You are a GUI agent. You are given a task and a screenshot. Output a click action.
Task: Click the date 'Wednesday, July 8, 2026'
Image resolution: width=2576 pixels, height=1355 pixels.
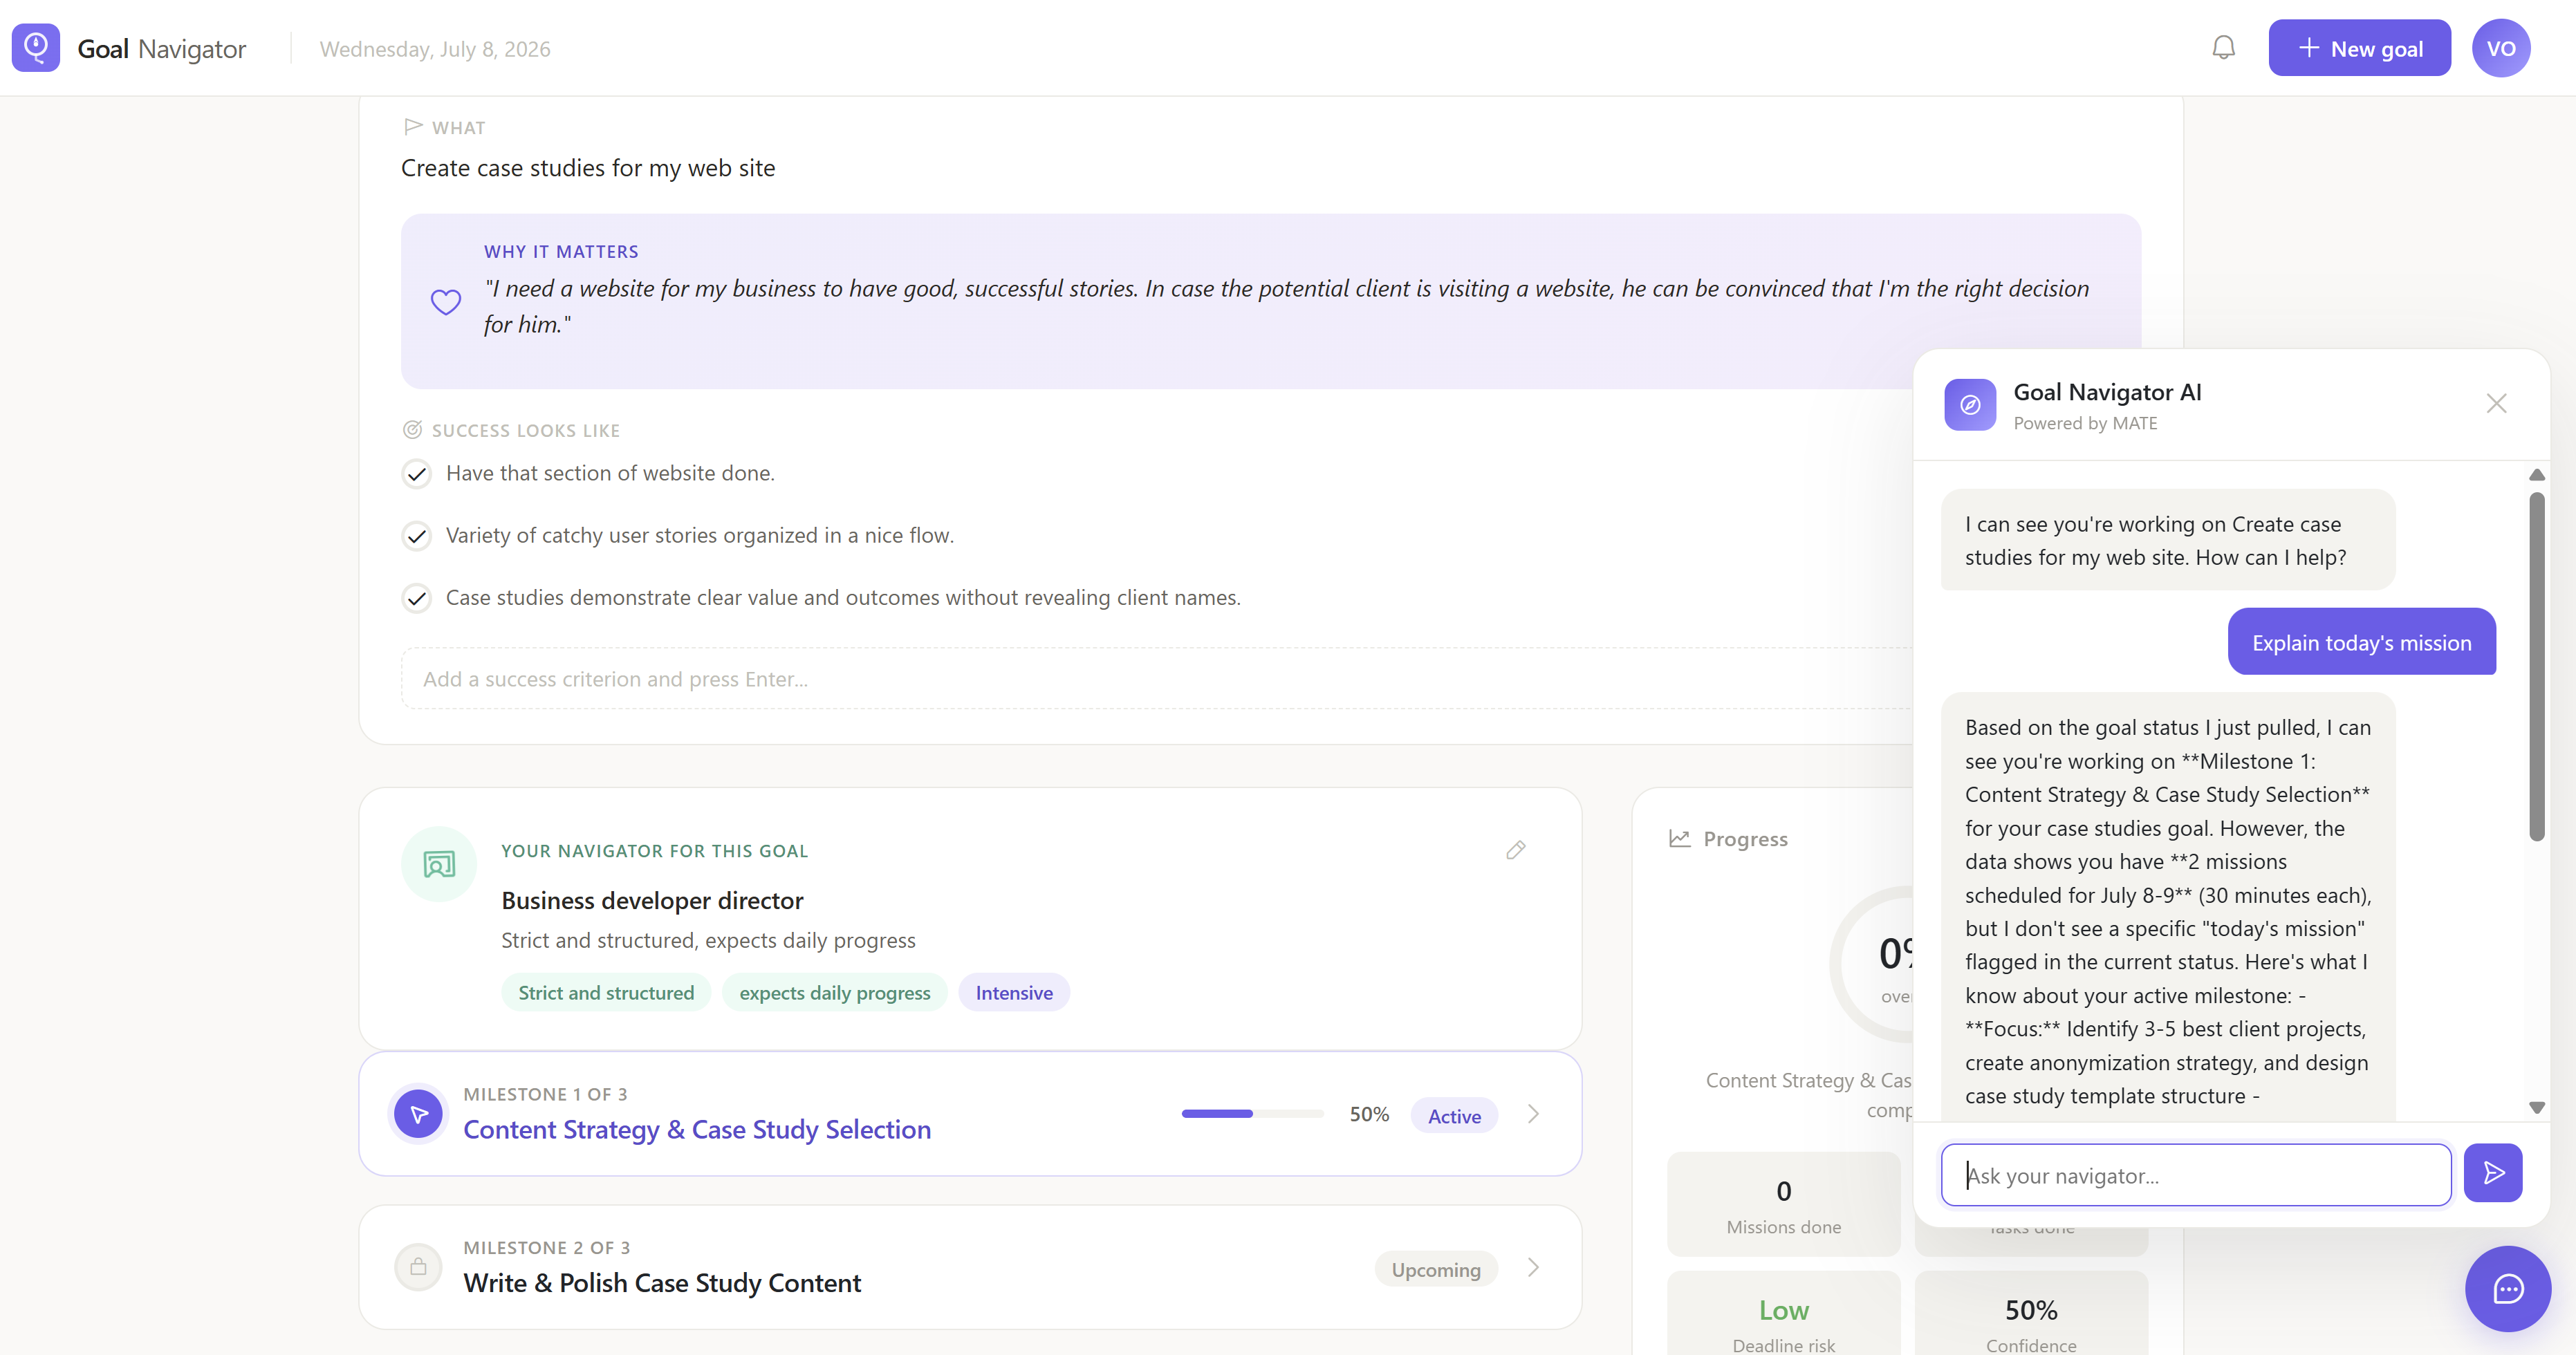[x=434, y=49]
